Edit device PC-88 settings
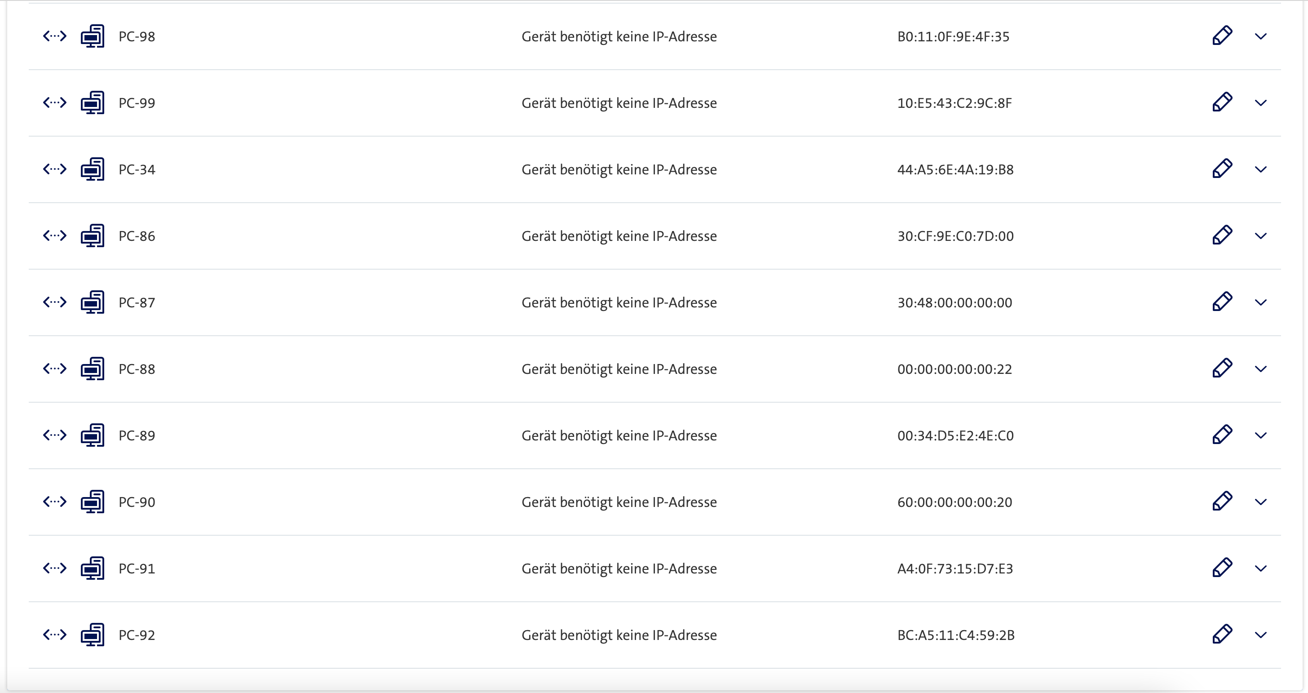This screenshot has height=693, width=1308. click(x=1222, y=369)
